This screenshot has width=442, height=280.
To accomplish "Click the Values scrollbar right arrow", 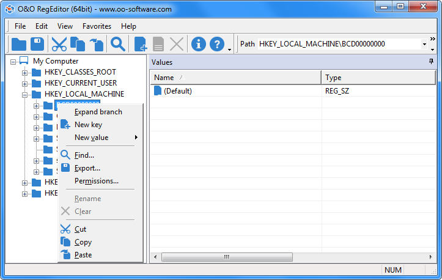I will pyautogui.click(x=431, y=257).
